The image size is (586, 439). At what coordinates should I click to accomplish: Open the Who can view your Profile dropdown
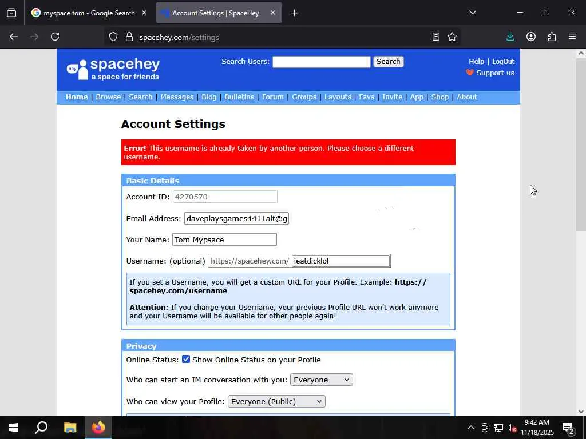coord(276,401)
